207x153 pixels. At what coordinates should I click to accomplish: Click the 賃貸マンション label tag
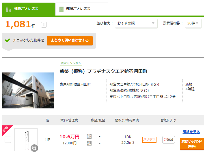71,63
